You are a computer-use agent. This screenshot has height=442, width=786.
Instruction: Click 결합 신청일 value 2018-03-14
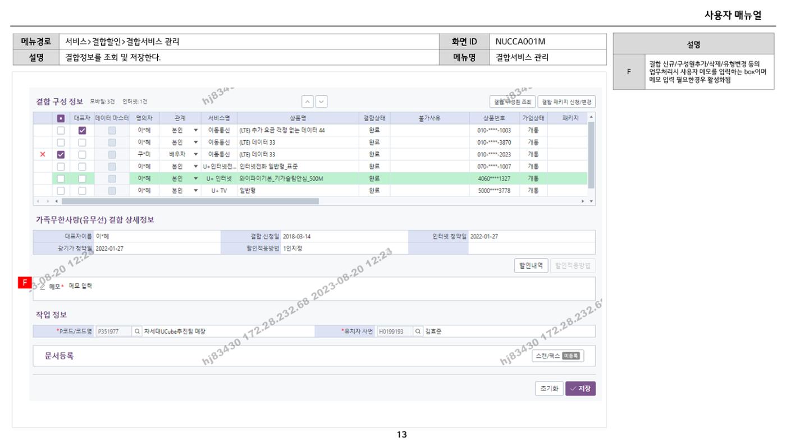click(x=296, y=237)
